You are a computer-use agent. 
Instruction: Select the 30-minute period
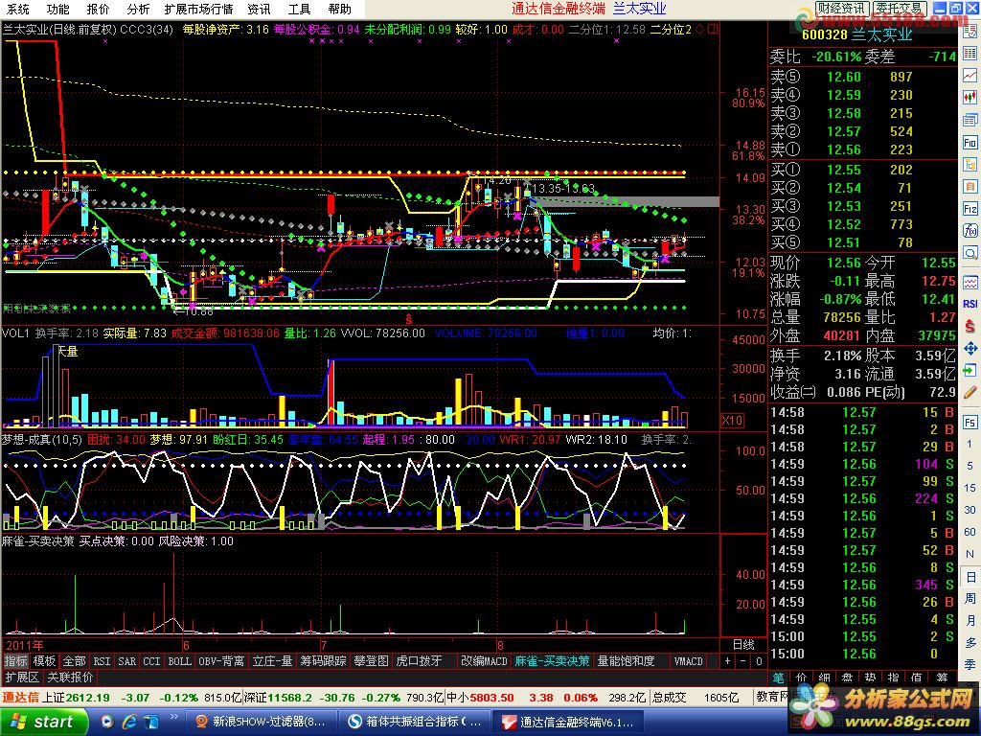point(970,510)
